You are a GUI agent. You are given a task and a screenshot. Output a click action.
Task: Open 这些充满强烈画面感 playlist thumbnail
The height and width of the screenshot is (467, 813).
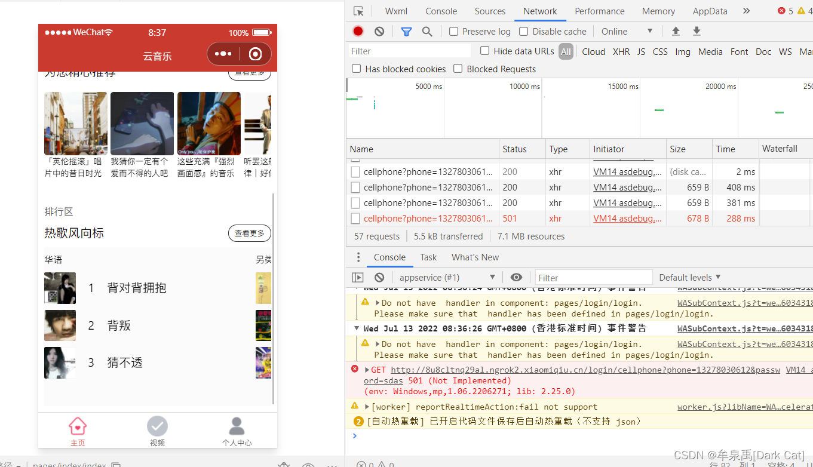[209, 123]
